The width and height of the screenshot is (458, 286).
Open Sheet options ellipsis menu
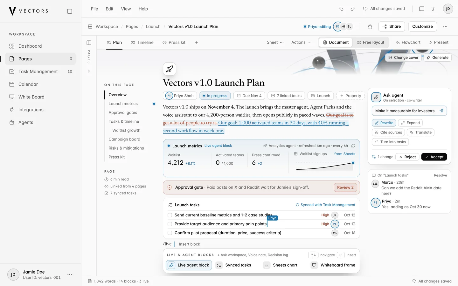click(x=282, y=43)
